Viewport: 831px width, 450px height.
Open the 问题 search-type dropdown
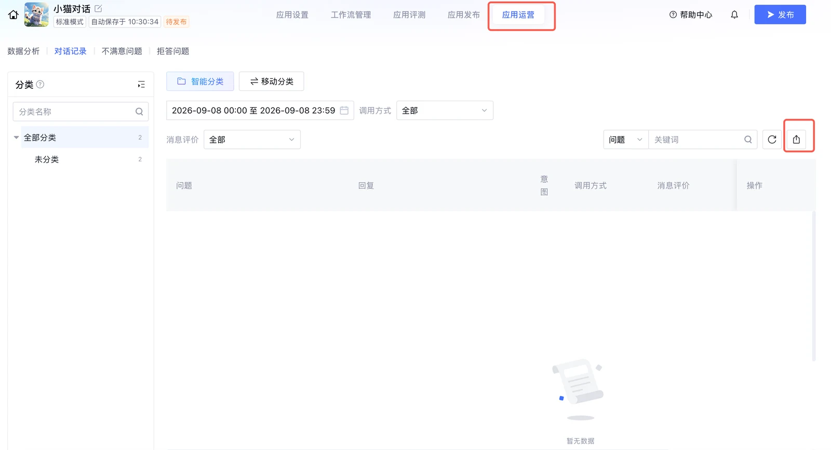pos(626,140)
